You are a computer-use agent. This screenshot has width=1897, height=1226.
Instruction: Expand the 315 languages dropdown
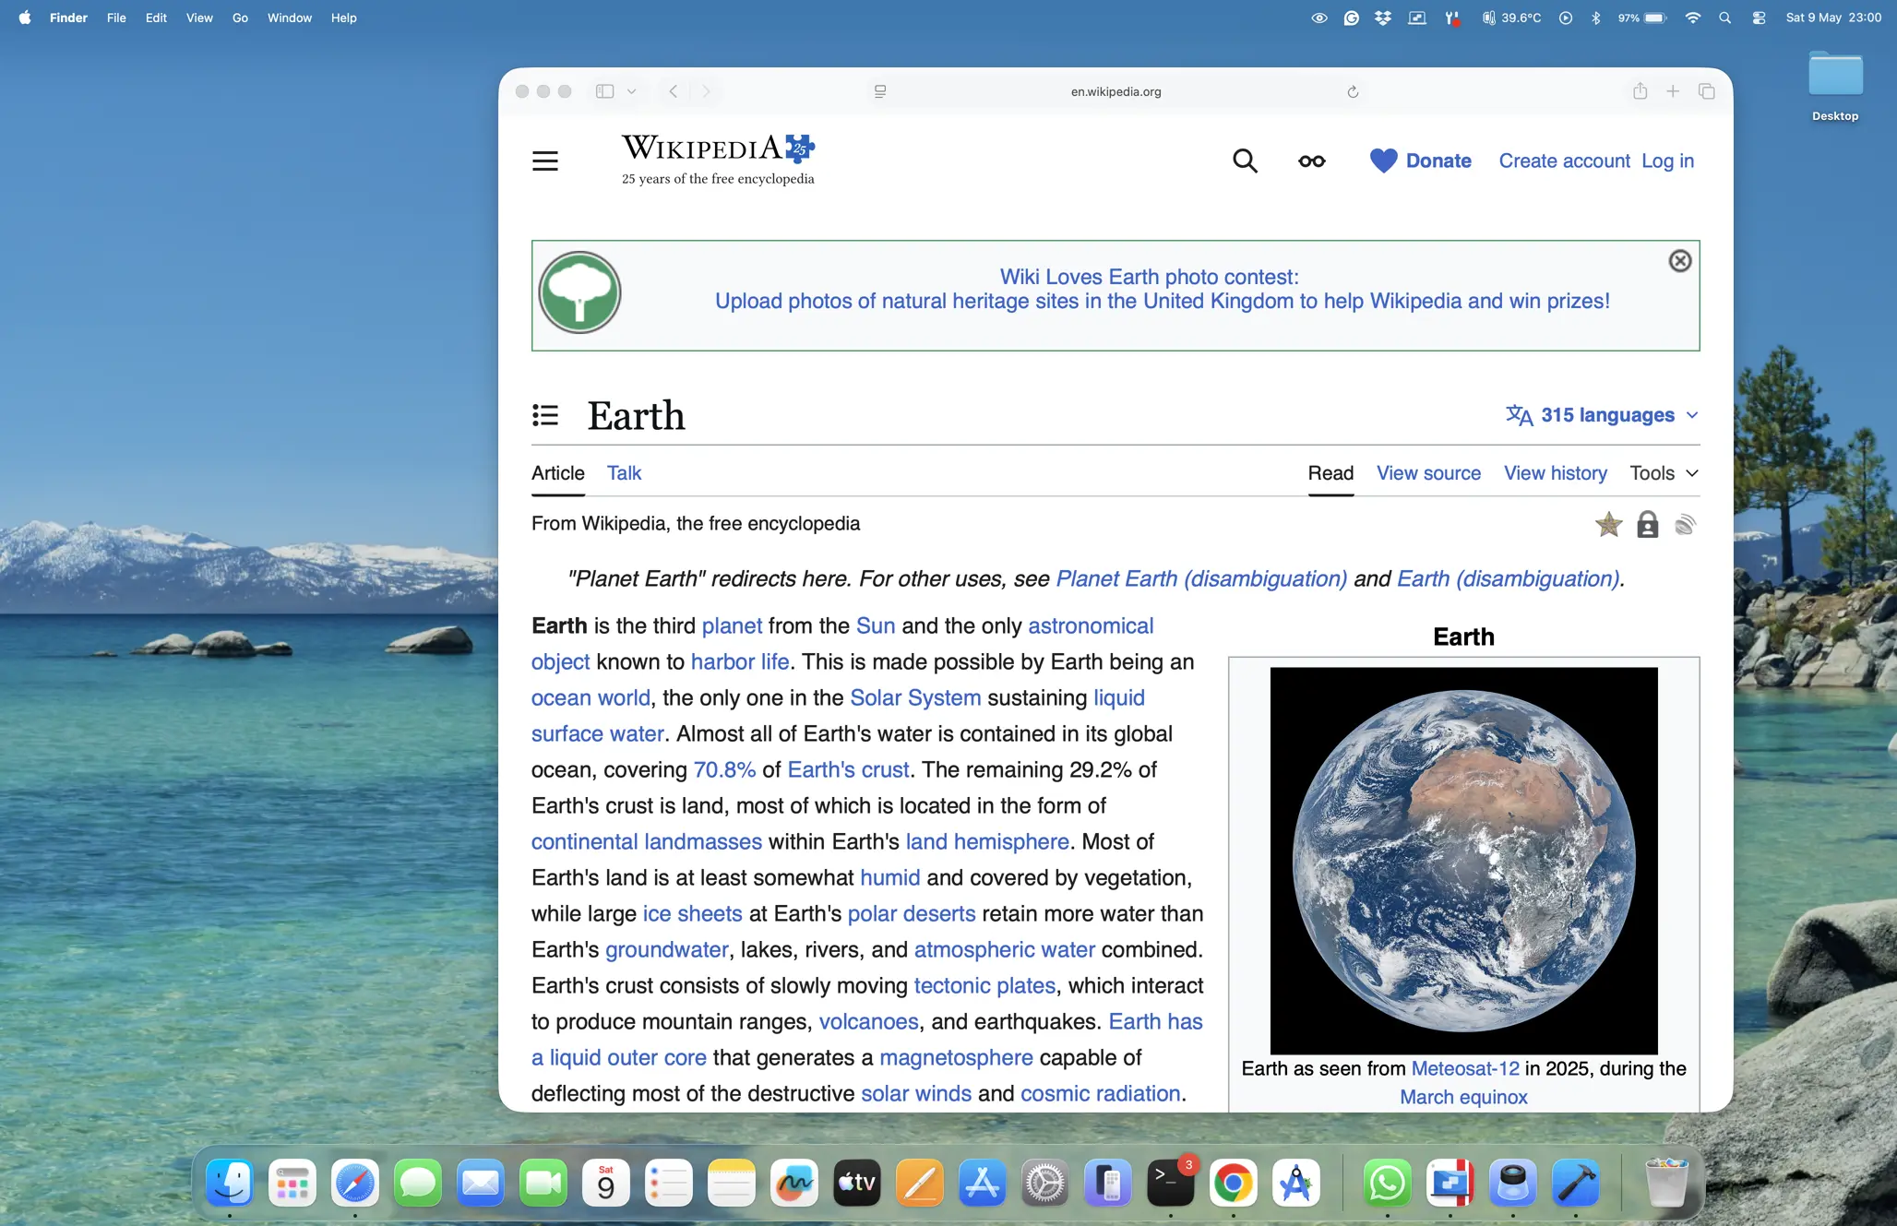click(1603, 415)
